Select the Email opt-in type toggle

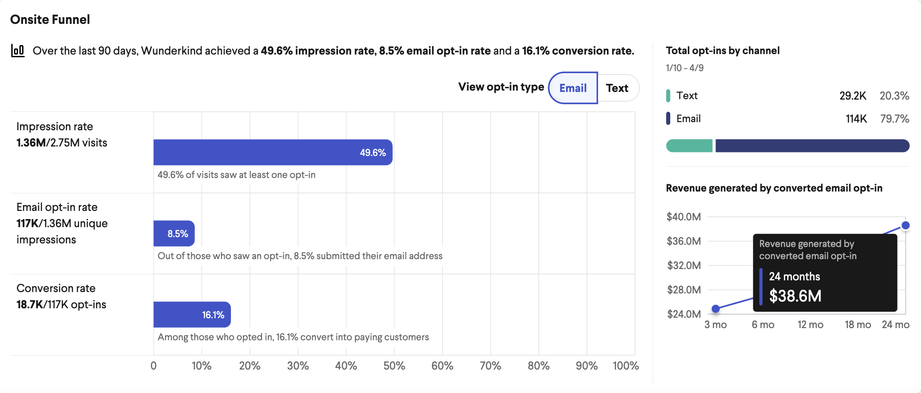click(x=573, y=88)
